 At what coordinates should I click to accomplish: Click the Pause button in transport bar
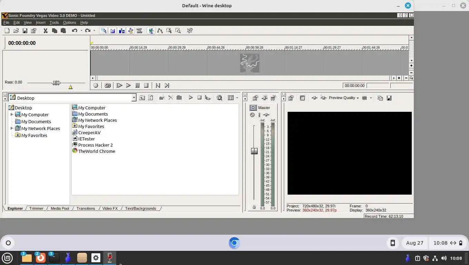137,86
